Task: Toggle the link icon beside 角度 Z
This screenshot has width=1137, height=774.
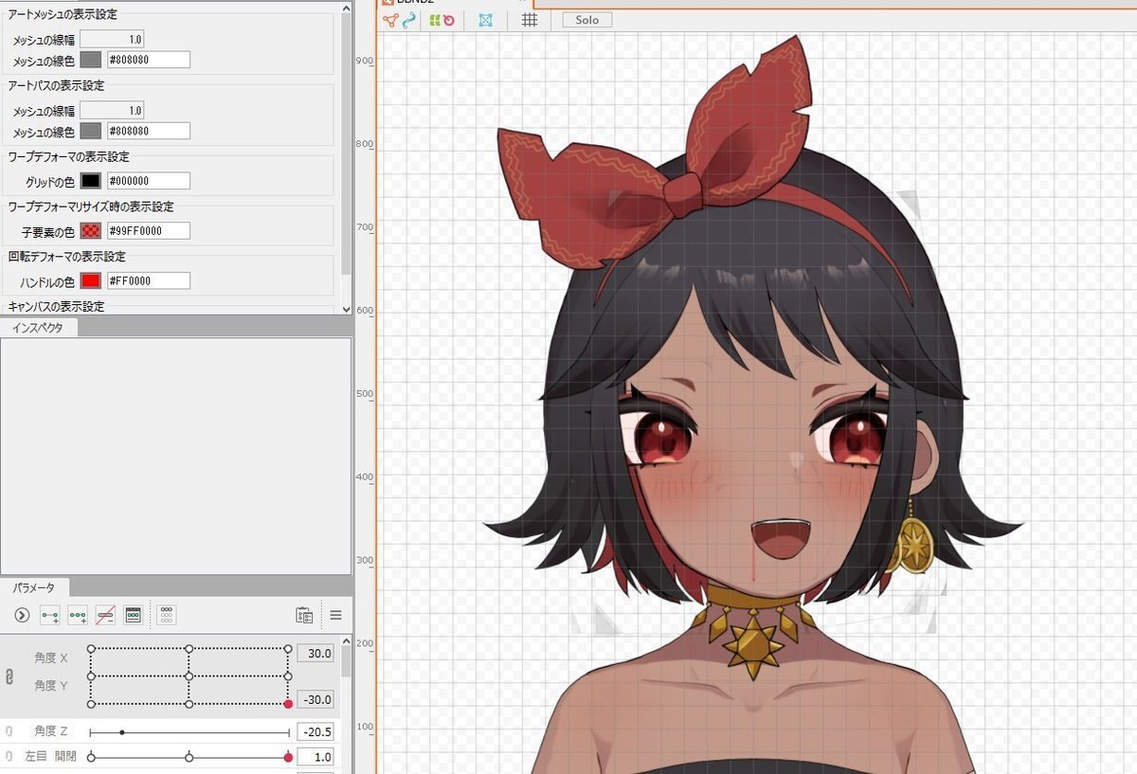Action: tap(9, 732)
